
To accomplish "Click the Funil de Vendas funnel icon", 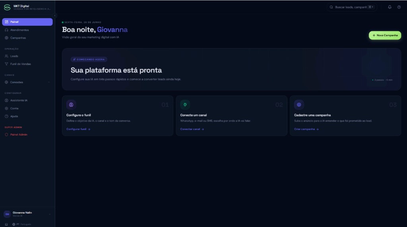I will [6, 64].
